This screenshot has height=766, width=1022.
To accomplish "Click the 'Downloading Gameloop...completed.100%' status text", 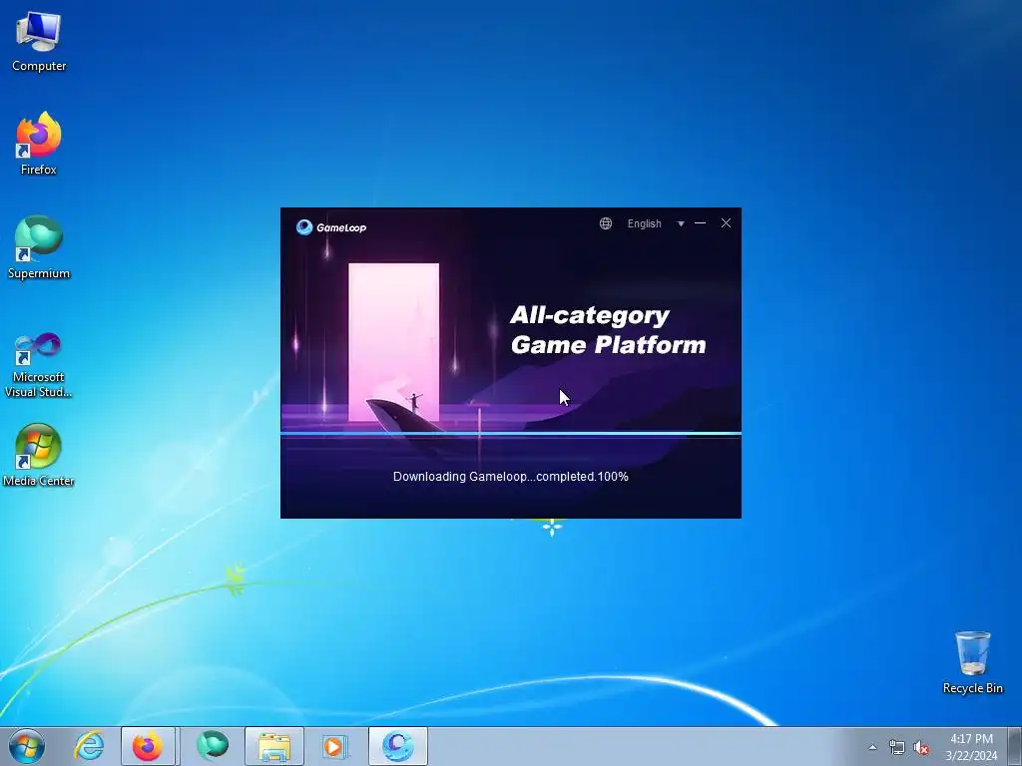I will click(510, 476).
